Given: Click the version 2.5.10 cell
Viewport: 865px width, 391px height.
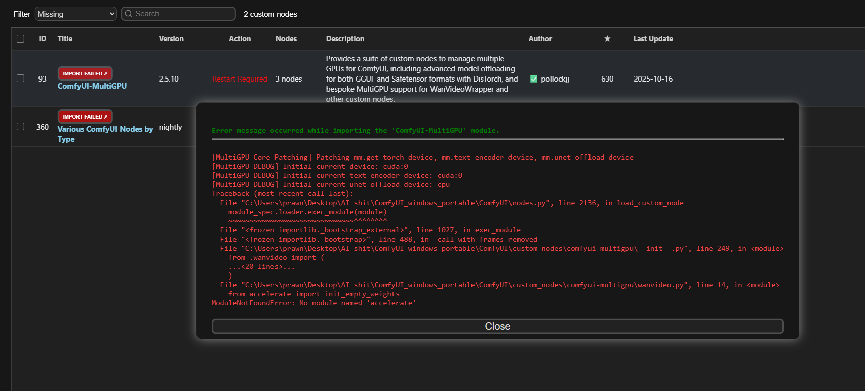Looking at the screenshot, I should (169, 79).
